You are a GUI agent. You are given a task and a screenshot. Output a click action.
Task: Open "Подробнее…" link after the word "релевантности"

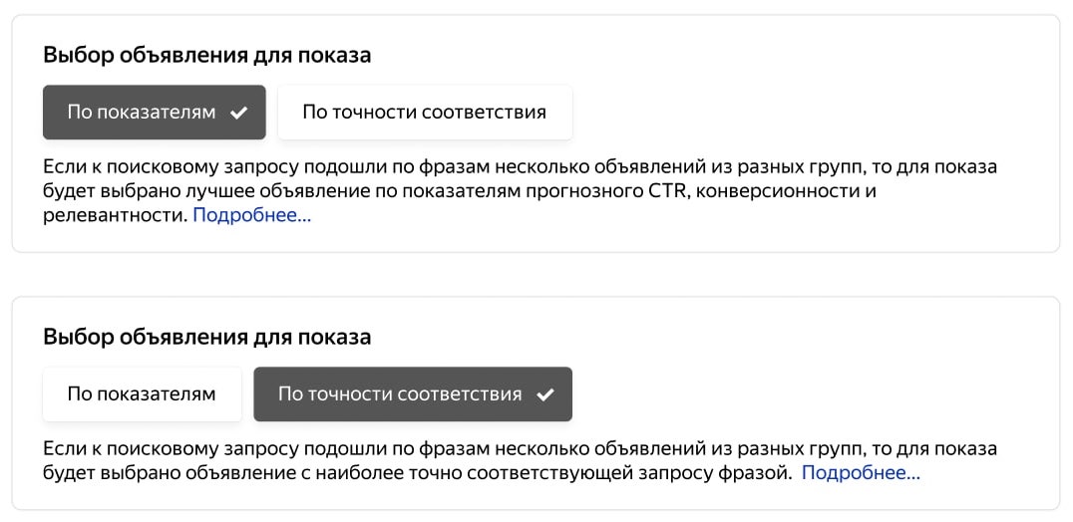click(251, 215)
